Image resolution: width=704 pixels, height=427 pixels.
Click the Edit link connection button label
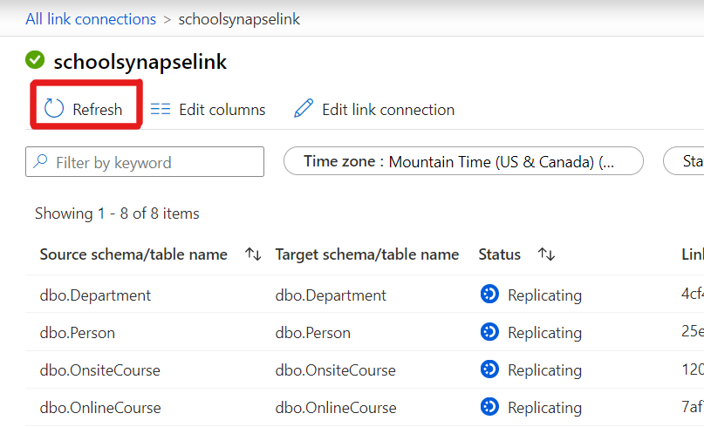coord(388,110)
